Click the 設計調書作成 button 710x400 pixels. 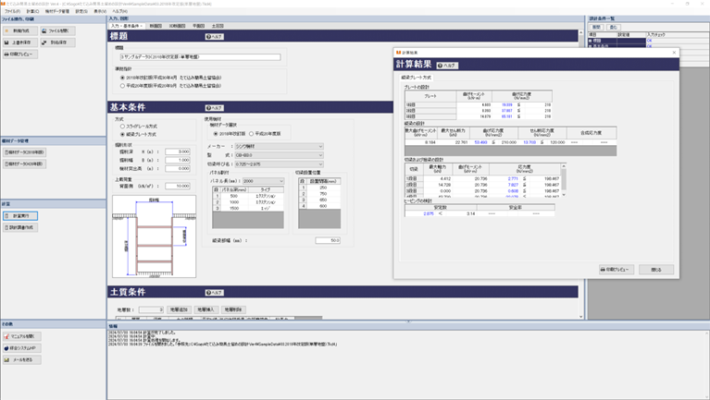click(x=20, y=228)
